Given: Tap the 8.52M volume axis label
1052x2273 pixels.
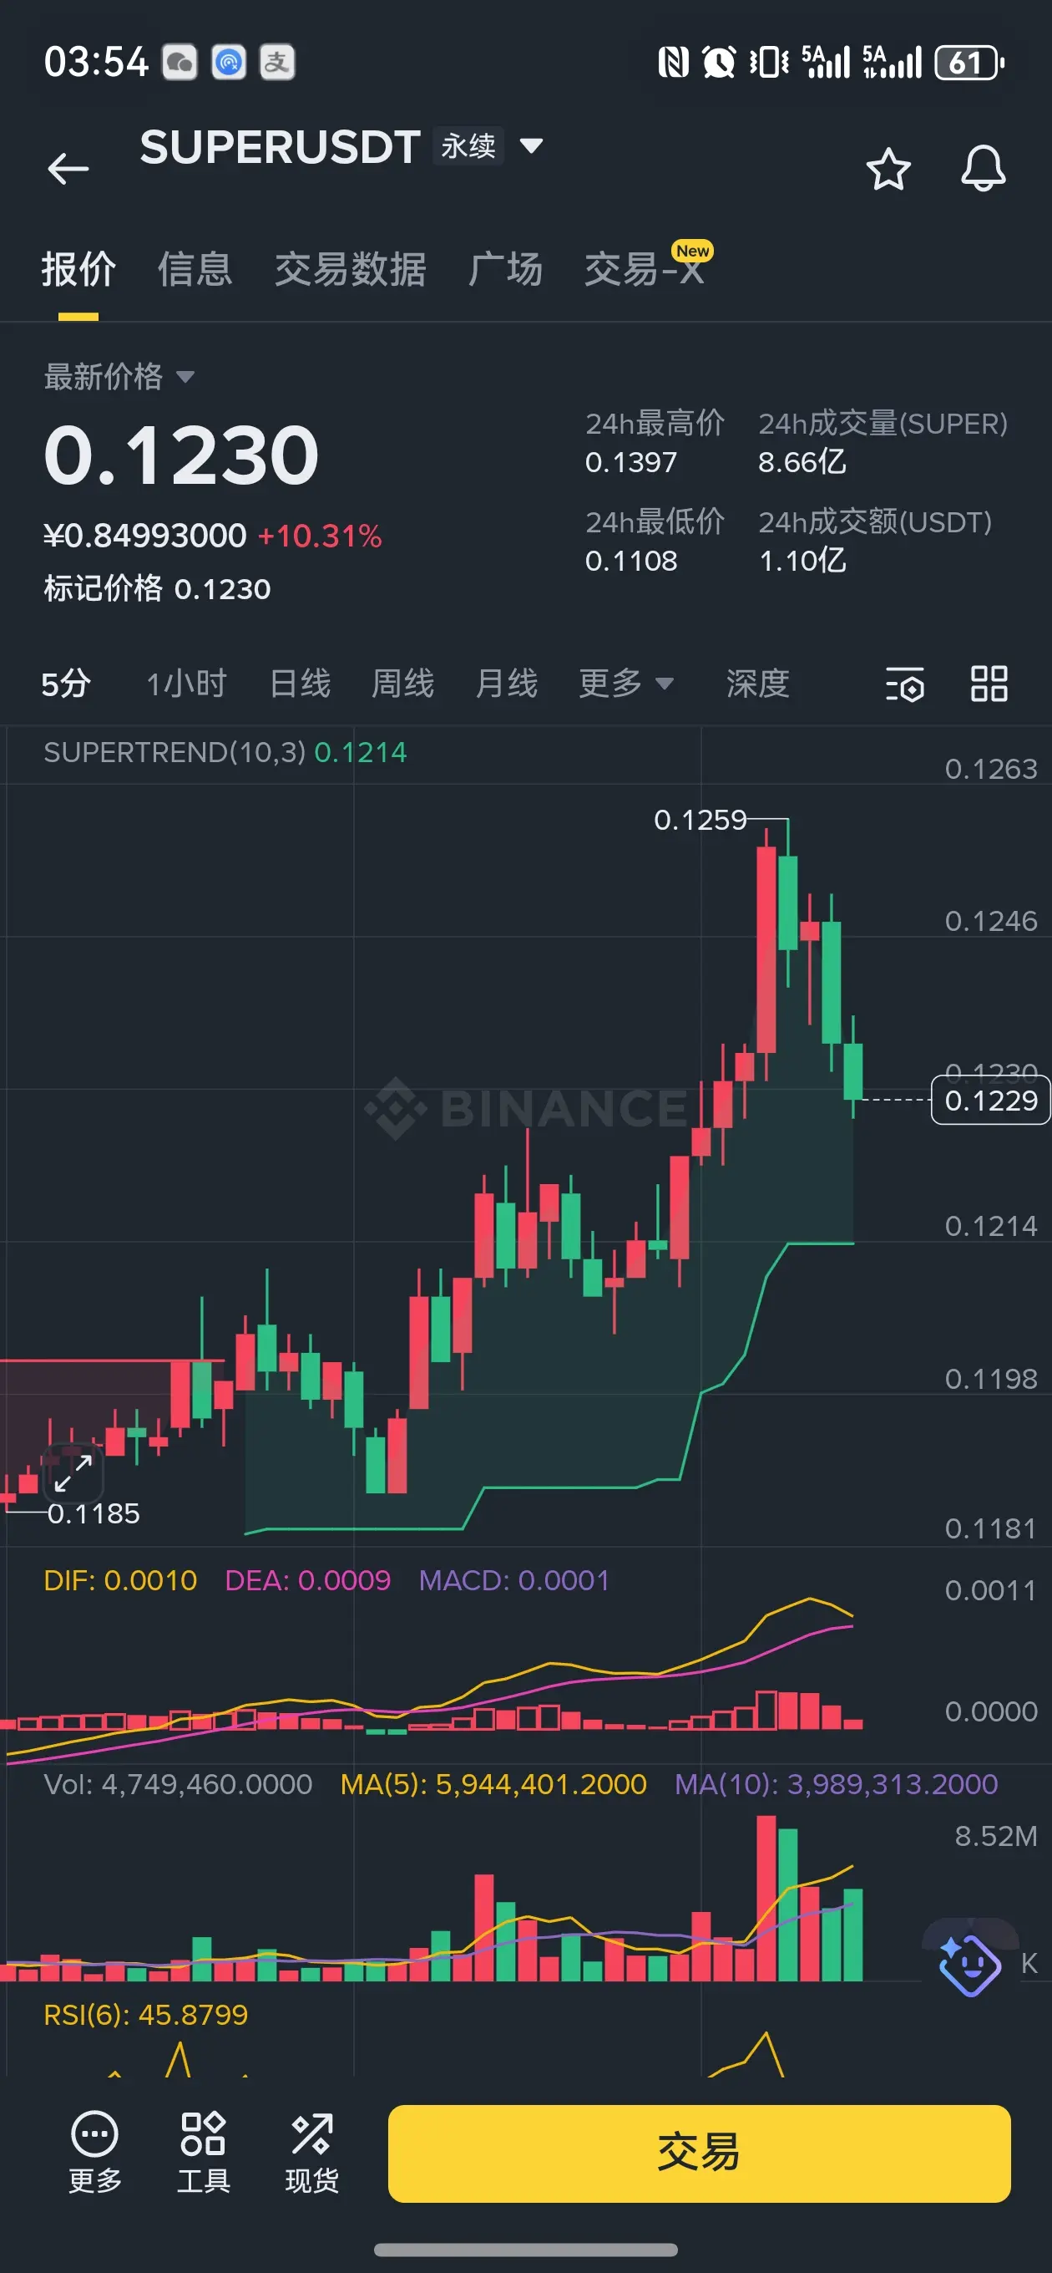Looking at the screenshot, I should (x=995, y=1836).
